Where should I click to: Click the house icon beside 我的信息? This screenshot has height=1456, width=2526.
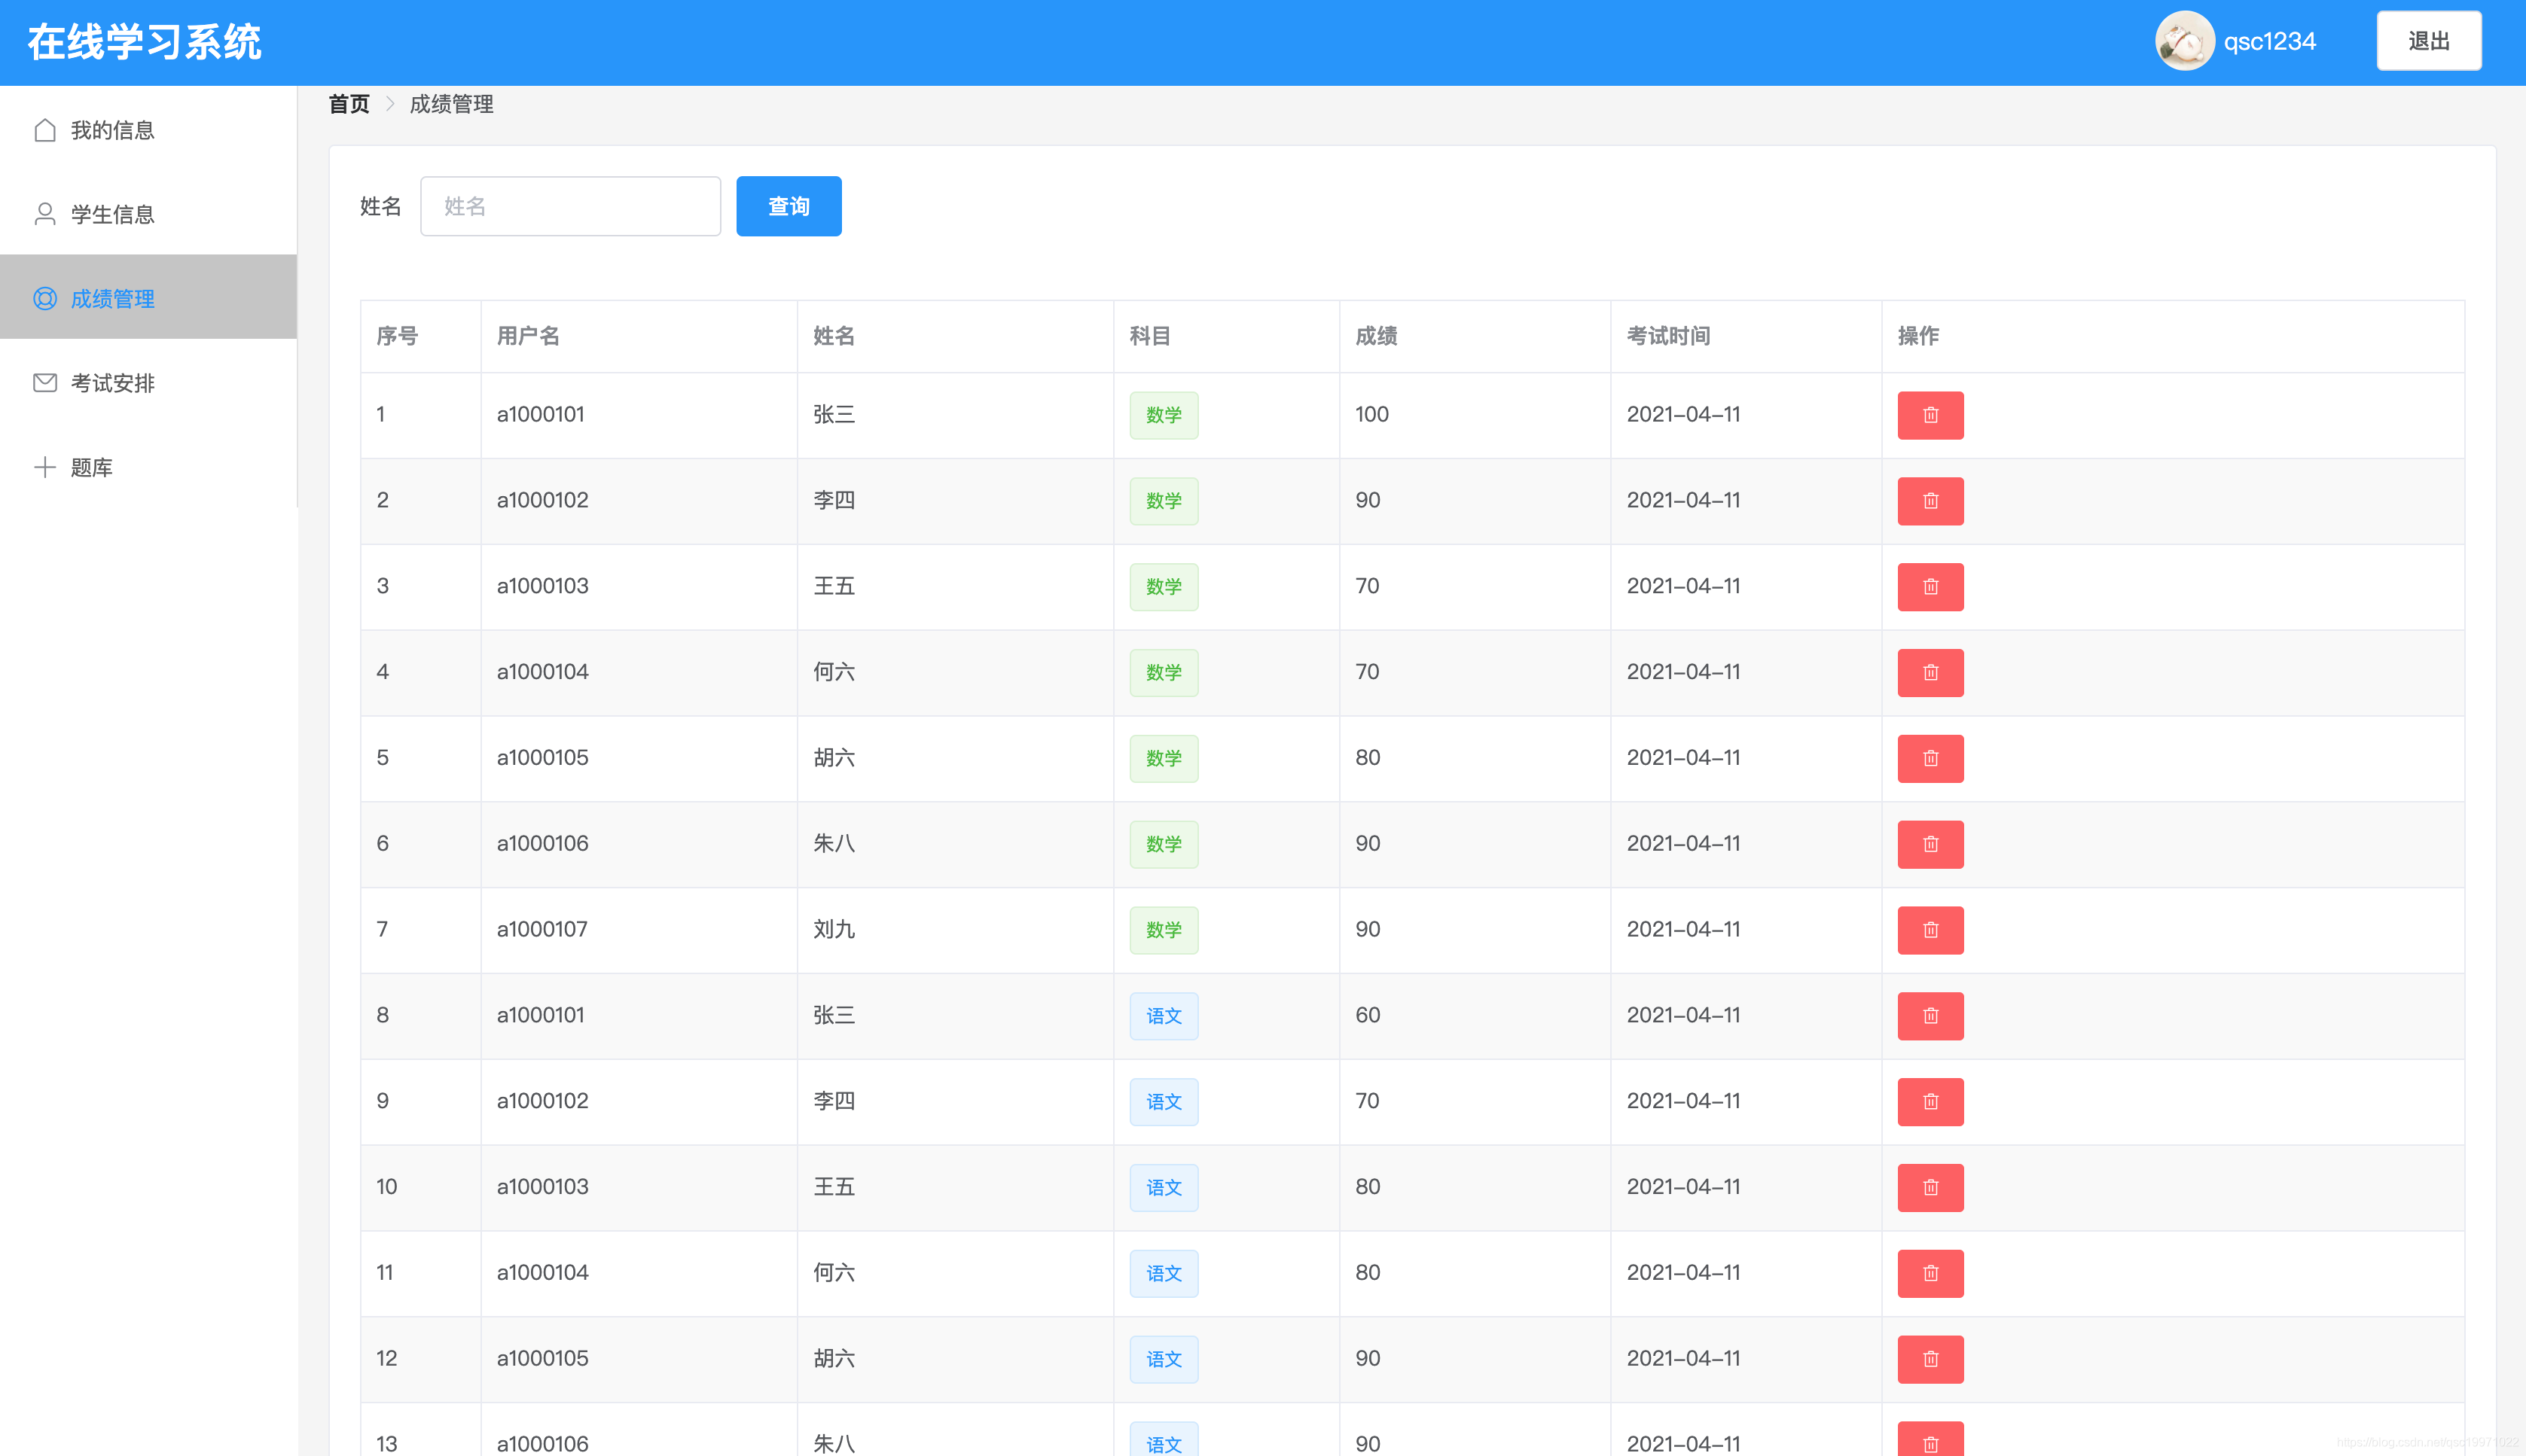click(x=45, y=130)
